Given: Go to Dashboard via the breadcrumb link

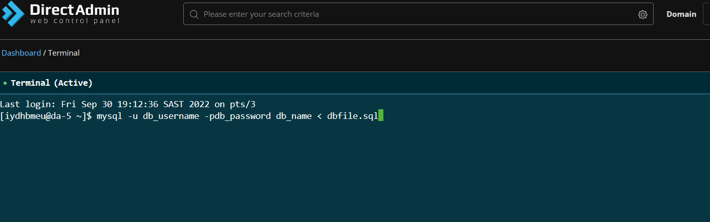Looking at the screenshot, I should click(21, 53).
